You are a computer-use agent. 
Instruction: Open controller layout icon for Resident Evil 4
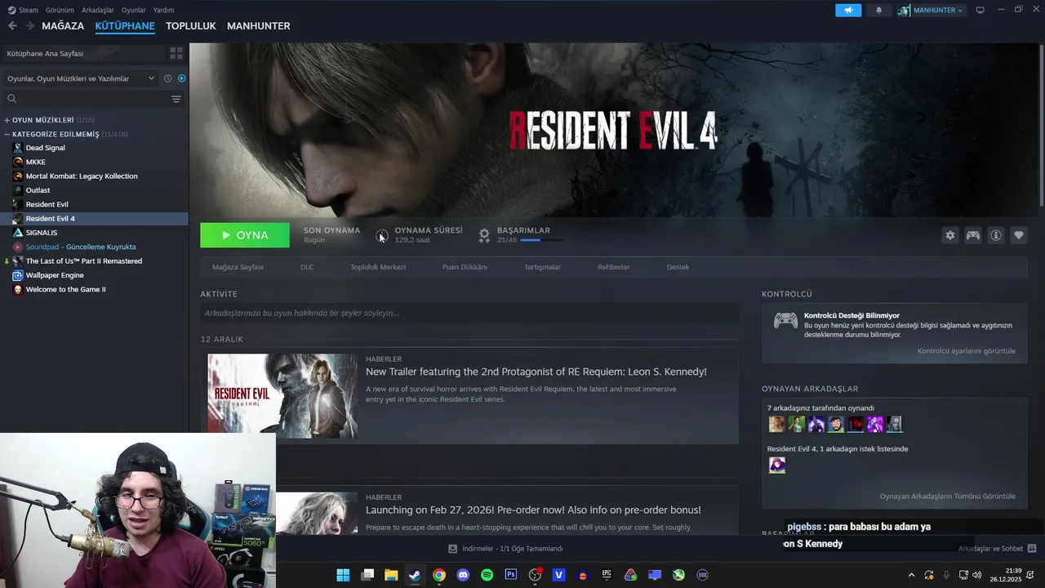pyautogui.click(x=973, y=235)
